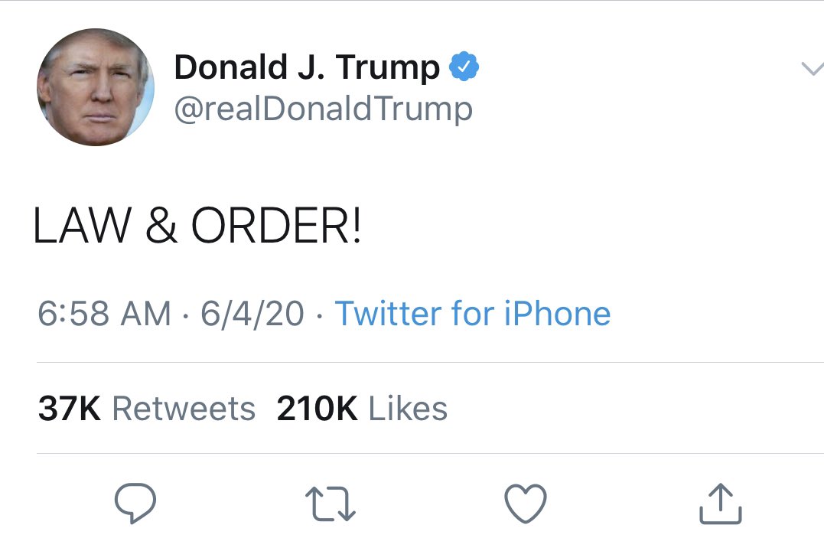The height and width of the screenshot is (551, 824).
Task: Click the word LAW in the tweet
Action: tap(81, 227)
